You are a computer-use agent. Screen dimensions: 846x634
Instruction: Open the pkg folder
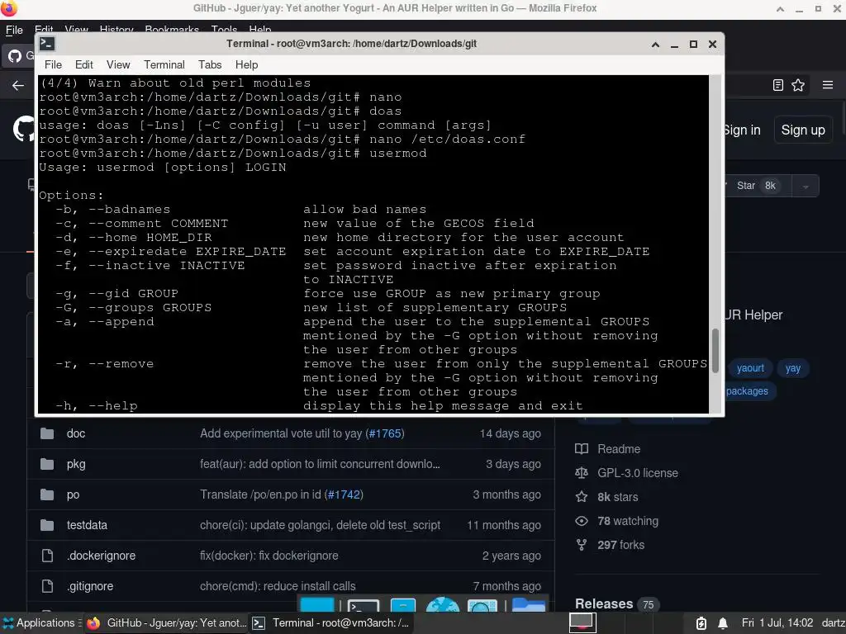tap(76, 464)
